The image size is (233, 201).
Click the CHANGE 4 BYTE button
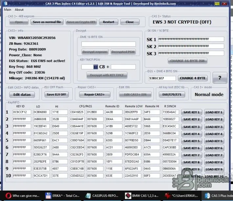(193, 78)
